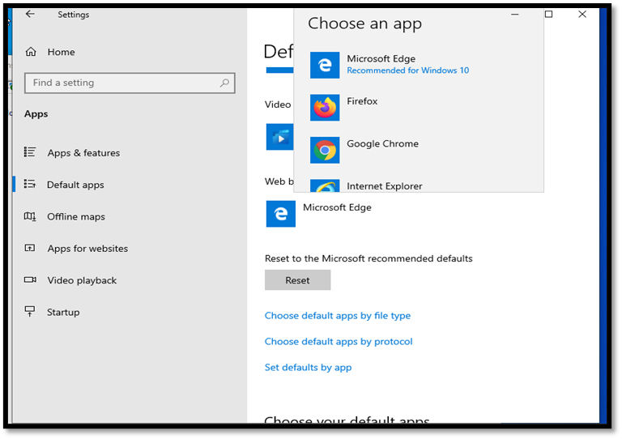This screenshot has width=622, height=439.
Task: Activate the magnifier icon in the search box
Action: 224,83
